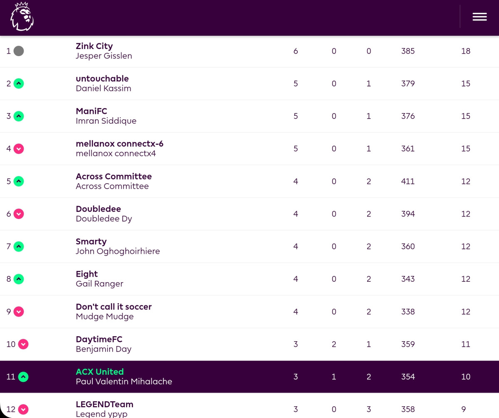Select manager name Gail Ranger

coord(99,284)
